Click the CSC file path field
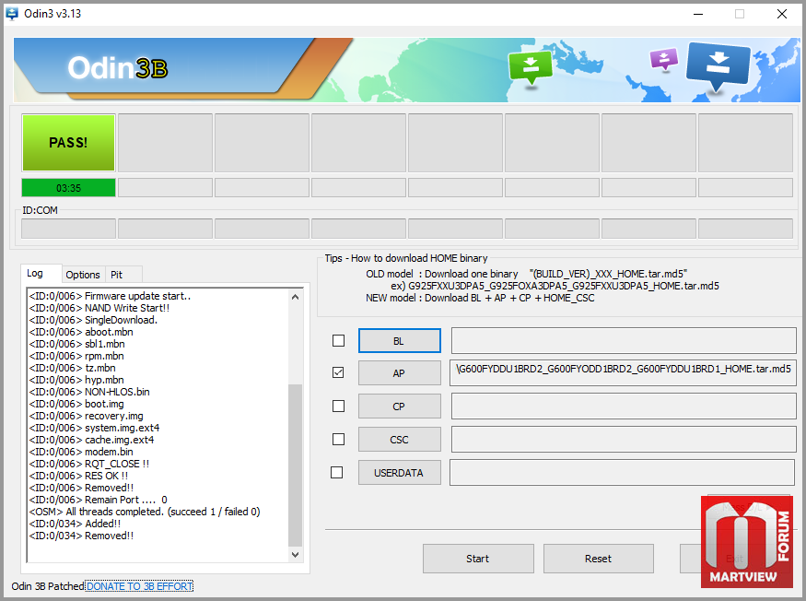The width and height of the screenshot is (806, 601). [624, 440]
